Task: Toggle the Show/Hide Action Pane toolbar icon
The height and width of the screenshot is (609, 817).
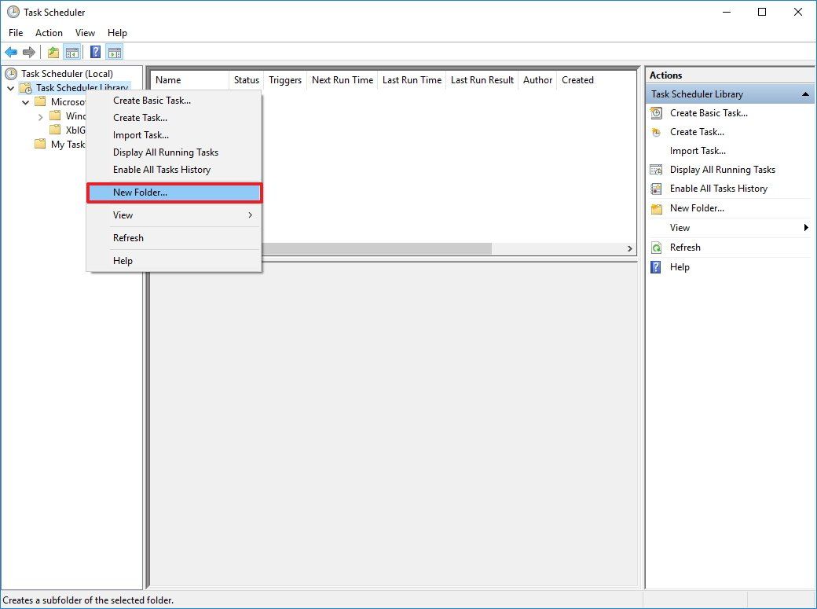Action: (x=114, y=52)
